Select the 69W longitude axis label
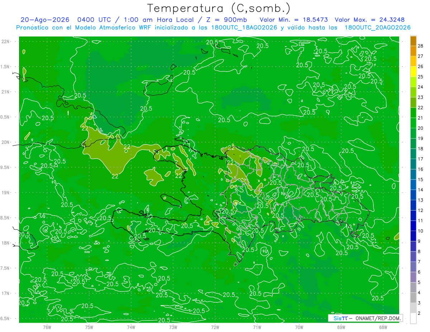The image size is (430, 332). point(341,327)
